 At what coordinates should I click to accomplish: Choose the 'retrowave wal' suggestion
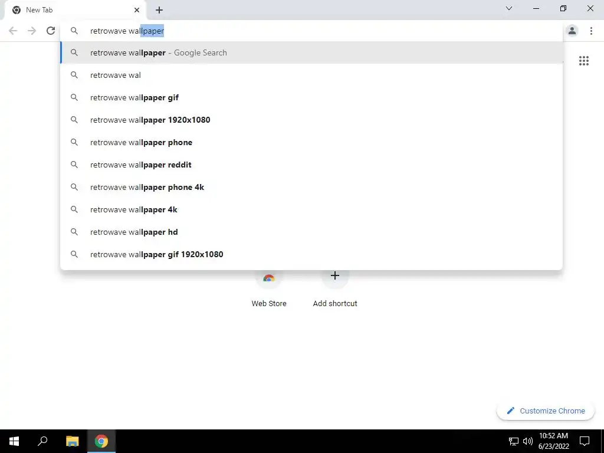coord(311,75)
